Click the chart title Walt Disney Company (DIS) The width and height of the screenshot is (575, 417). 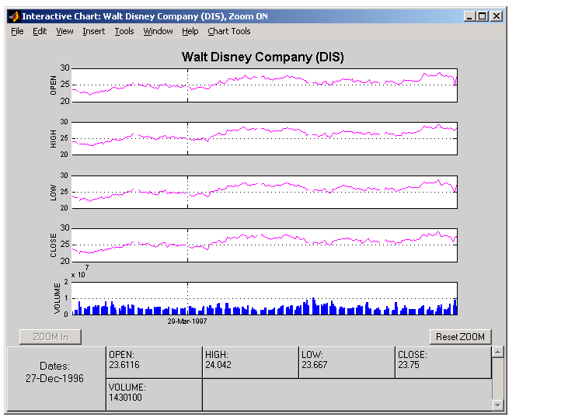pos(263,57)
